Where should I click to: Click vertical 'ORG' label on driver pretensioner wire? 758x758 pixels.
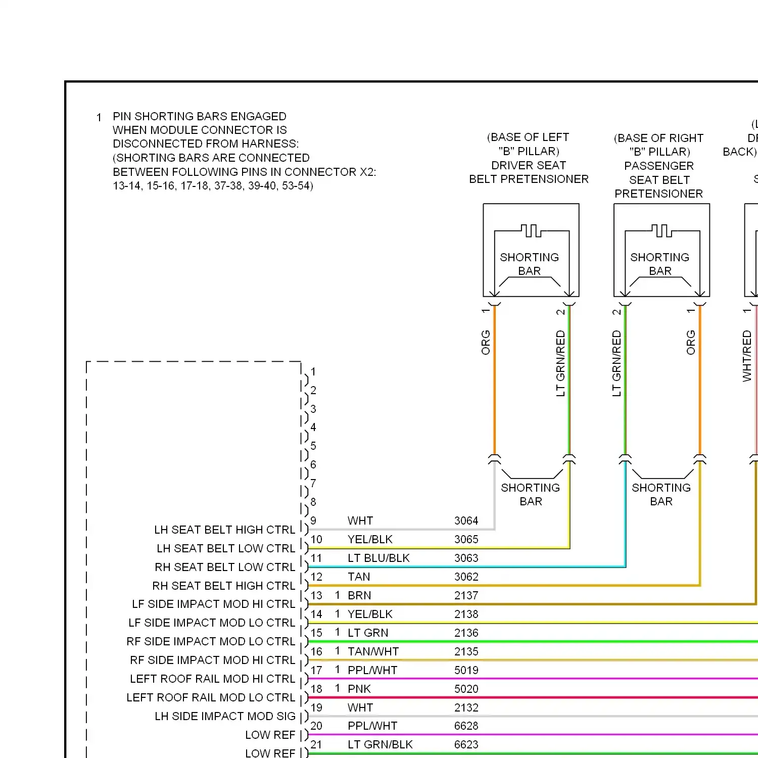pyautogui.click(x=486, y=343)
